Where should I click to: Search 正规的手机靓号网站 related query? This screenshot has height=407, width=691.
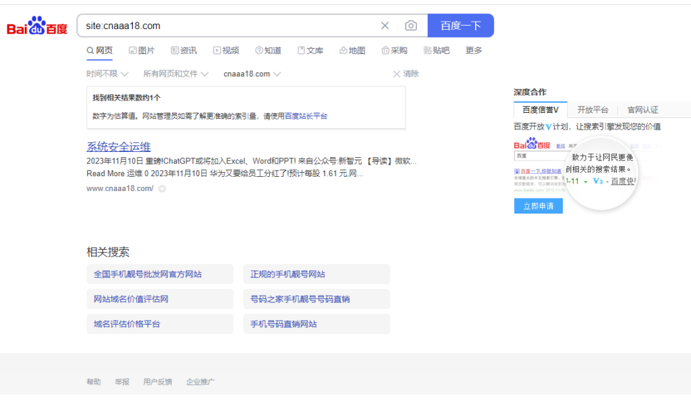[x=316, y=274]
